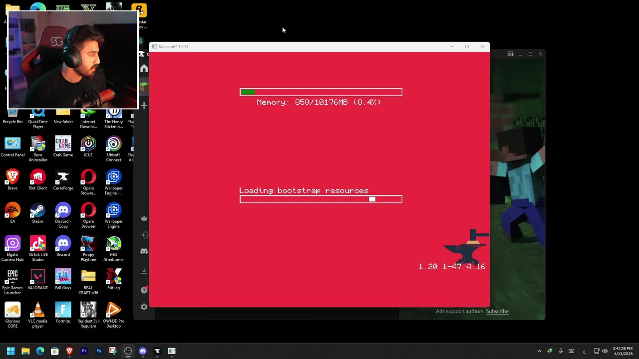639x359 pixels.
Task: Click the Forge version text '1.20.1-47.4.16'
Action: pyautogui.click(x=452, y=266)
